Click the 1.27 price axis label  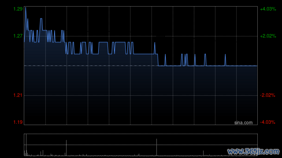(x=18, y=36)
